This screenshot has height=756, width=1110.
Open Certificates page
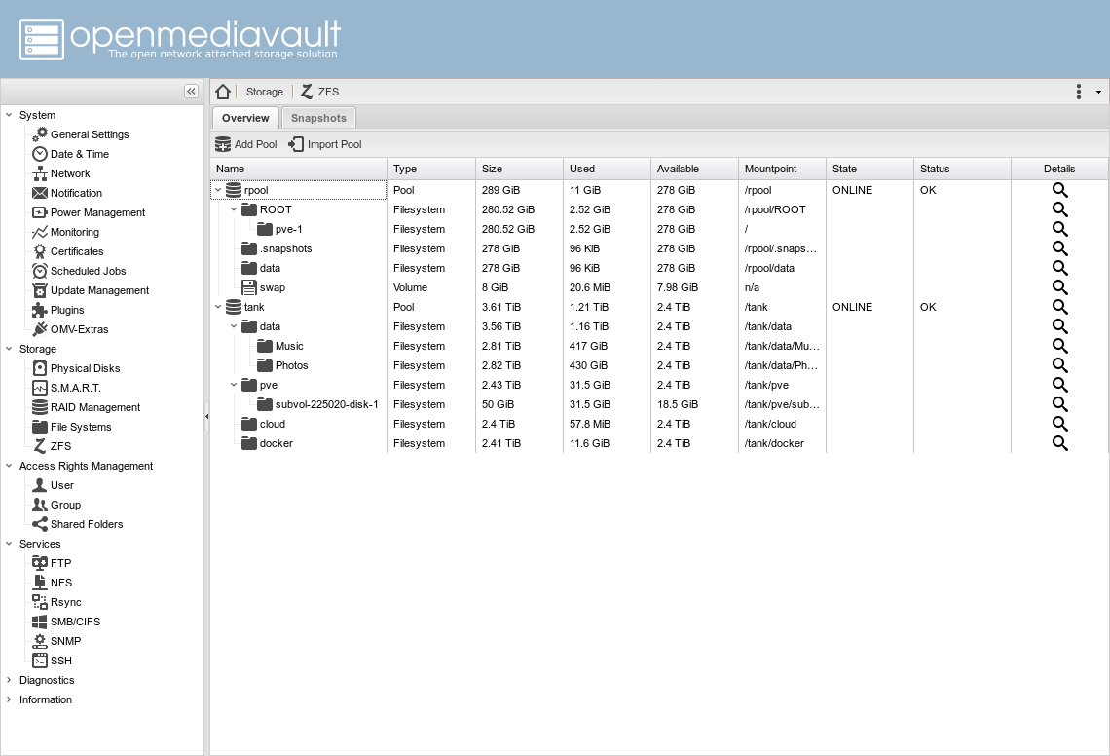coord(77,251)
